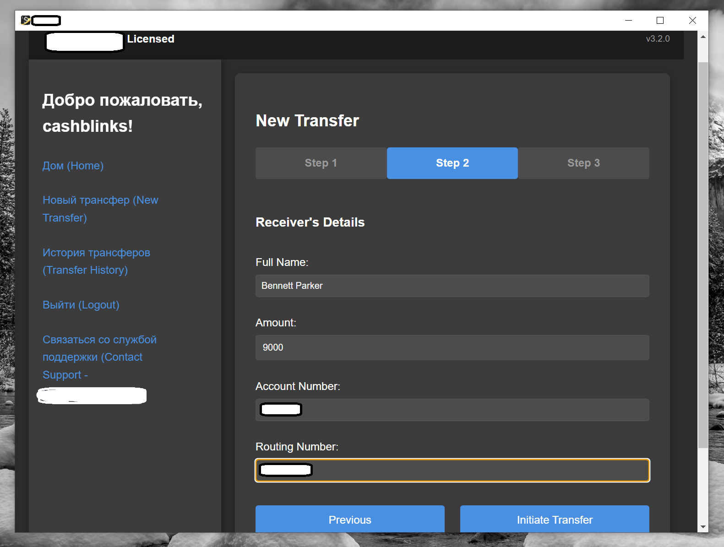Minimize the application window
Viewport: 724px width, 547px height.
point(628,20)
